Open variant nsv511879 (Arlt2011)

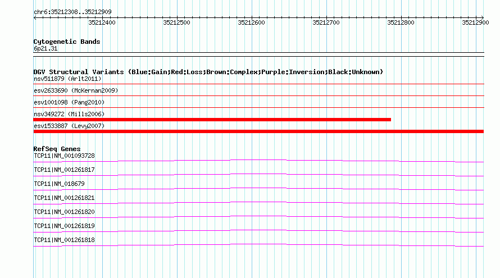(67, 79)
